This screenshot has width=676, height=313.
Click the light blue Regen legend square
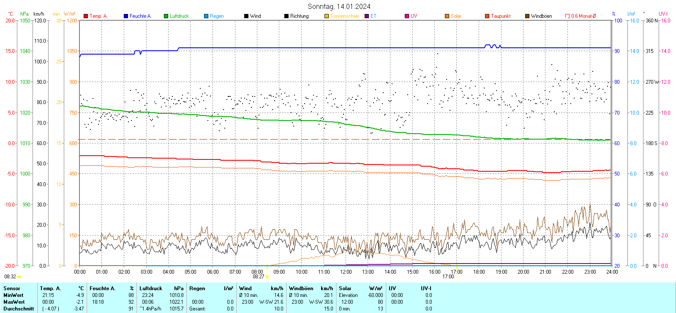click(206, 16)
